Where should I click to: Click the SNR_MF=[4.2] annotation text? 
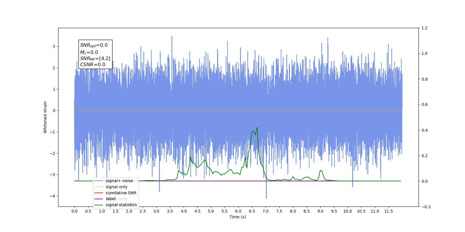95,59
